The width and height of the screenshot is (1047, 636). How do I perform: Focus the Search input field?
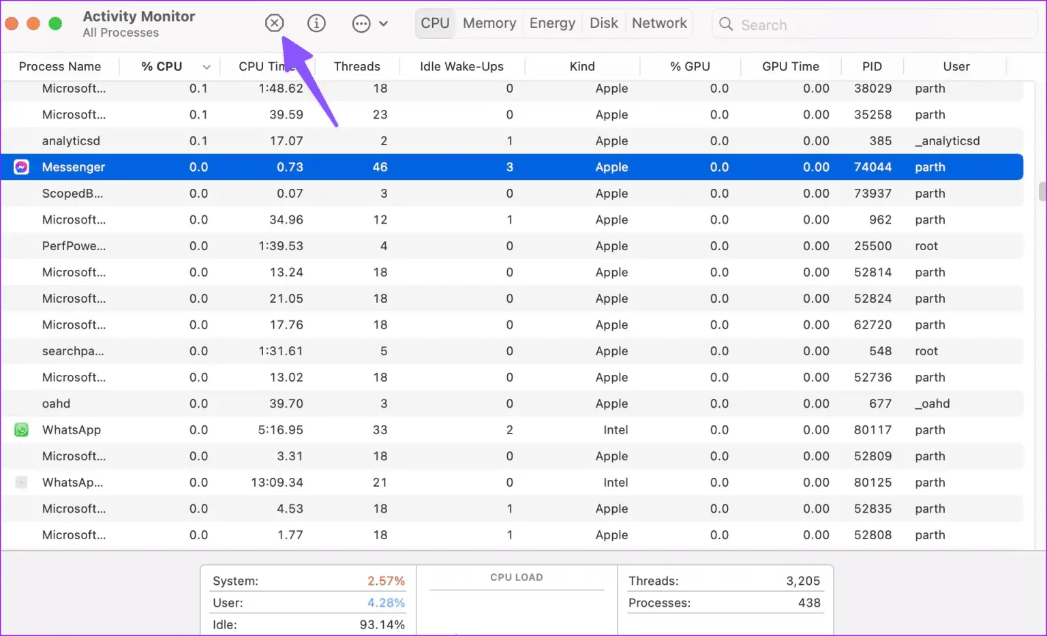coord(875,25)
